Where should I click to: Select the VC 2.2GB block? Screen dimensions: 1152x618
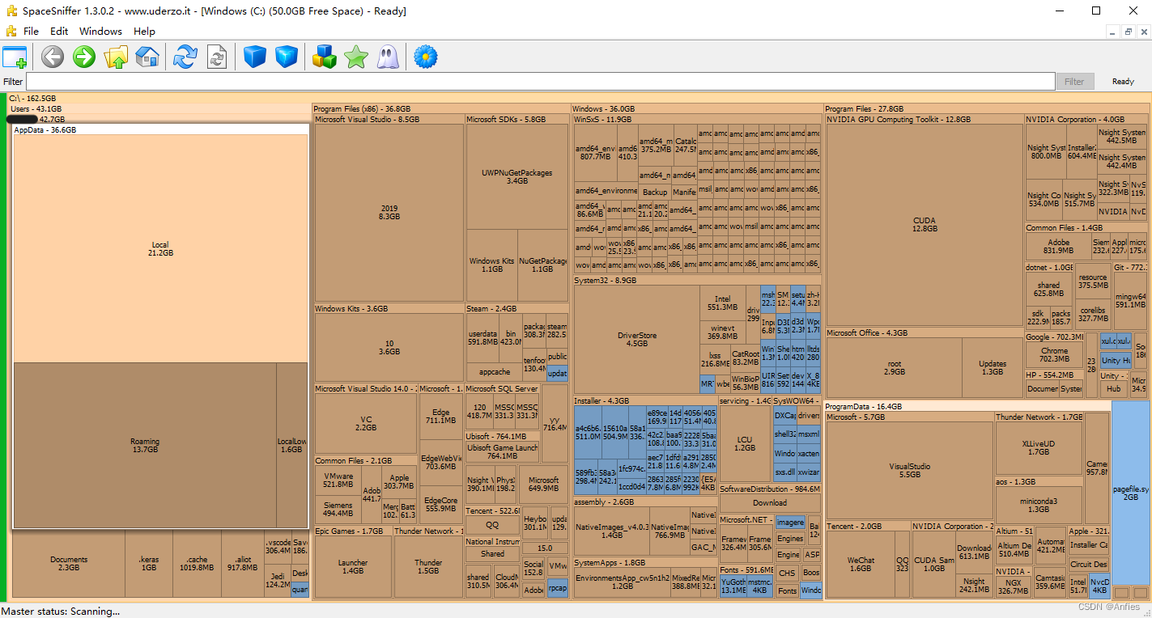tap(366, 423)
